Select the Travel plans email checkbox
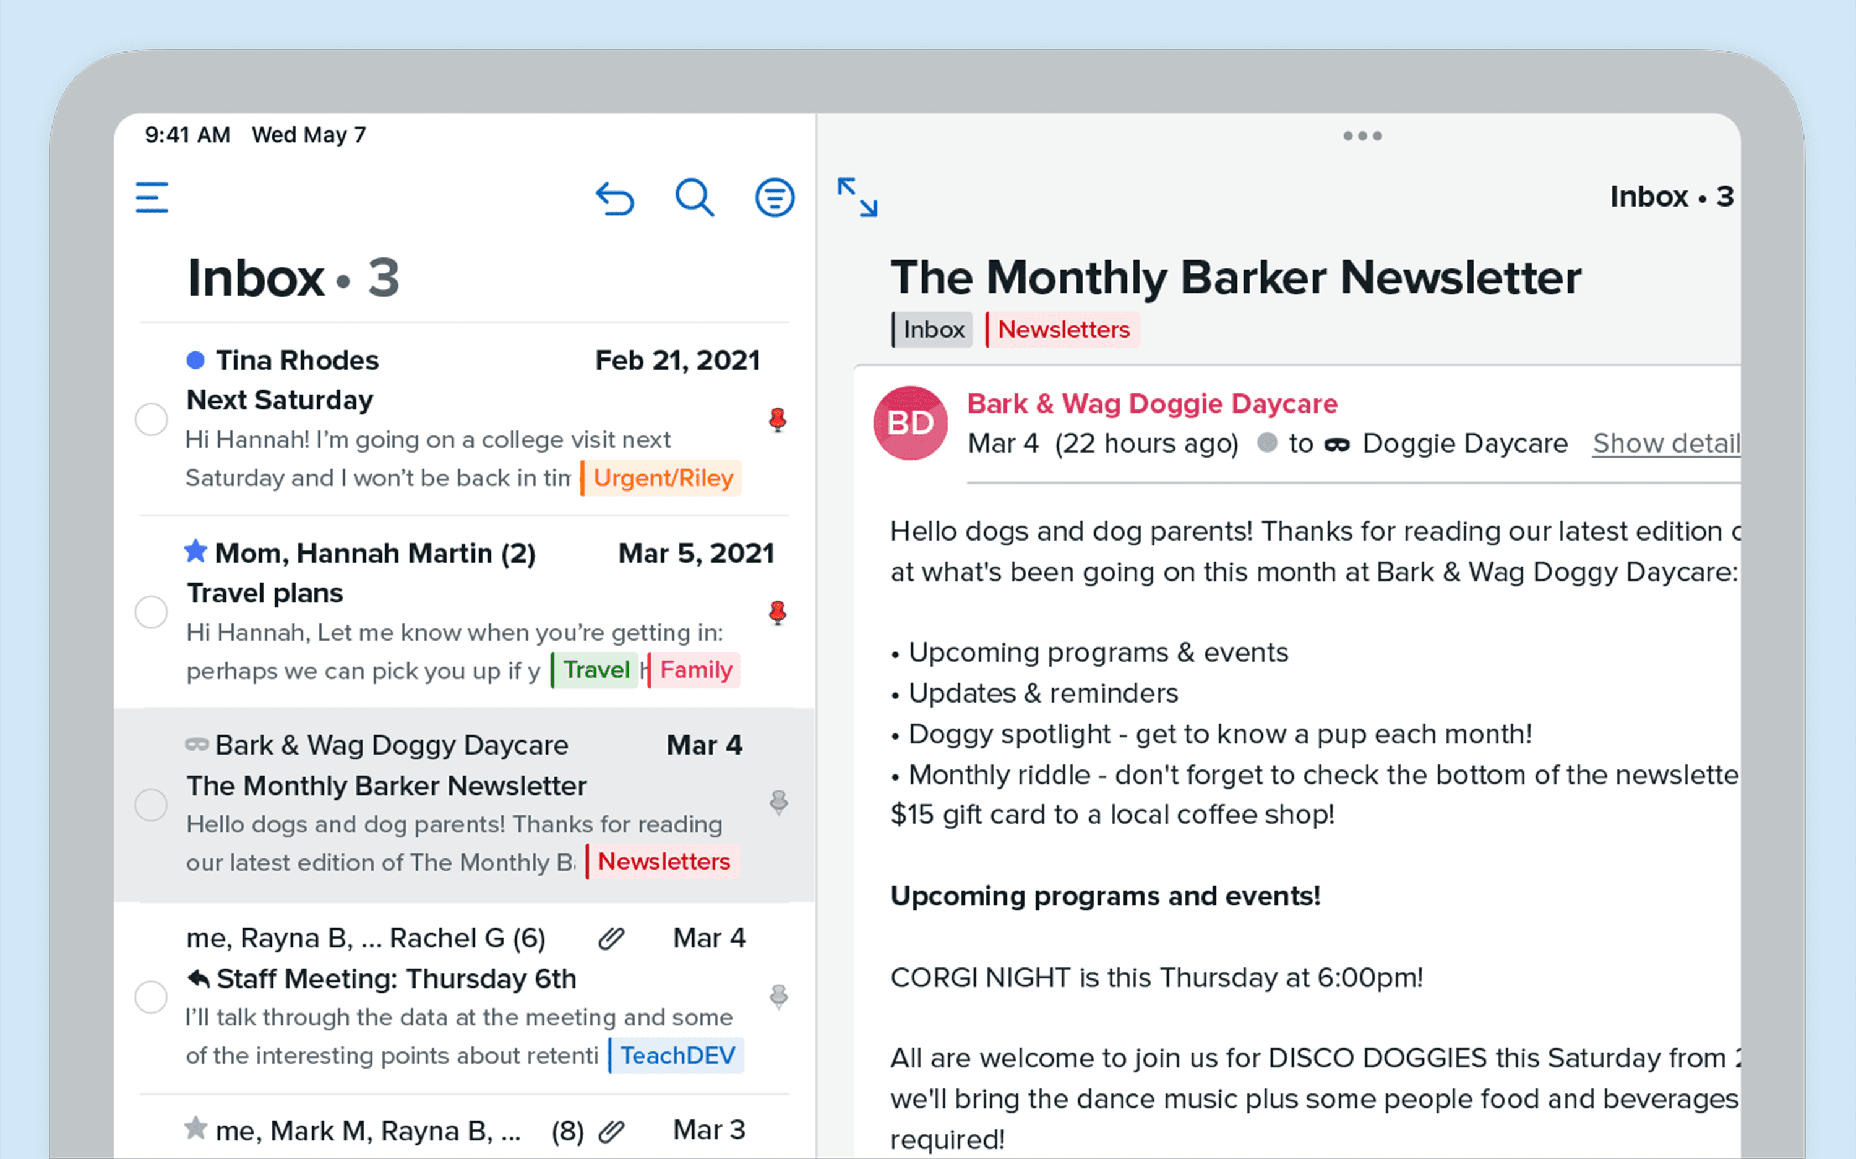The image size is (1856, 1159). (x=151, y=612)
